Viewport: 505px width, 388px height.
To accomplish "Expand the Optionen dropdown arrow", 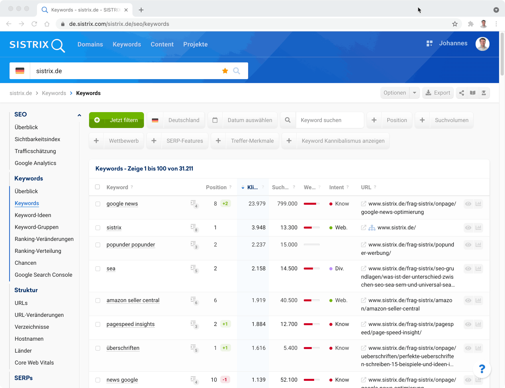I will tap(415, 93).
